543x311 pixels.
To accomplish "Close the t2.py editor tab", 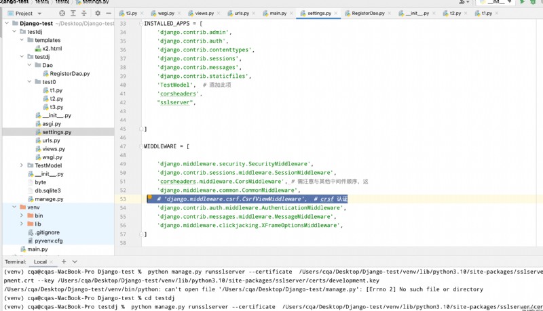I will click(466, 13).
